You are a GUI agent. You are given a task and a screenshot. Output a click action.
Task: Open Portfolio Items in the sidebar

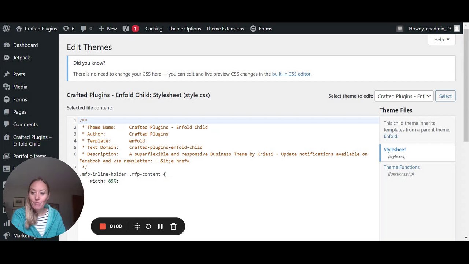point(29,156)
